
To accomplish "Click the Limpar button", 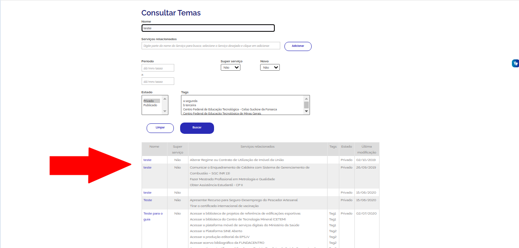I will click(x=160, y=128).
